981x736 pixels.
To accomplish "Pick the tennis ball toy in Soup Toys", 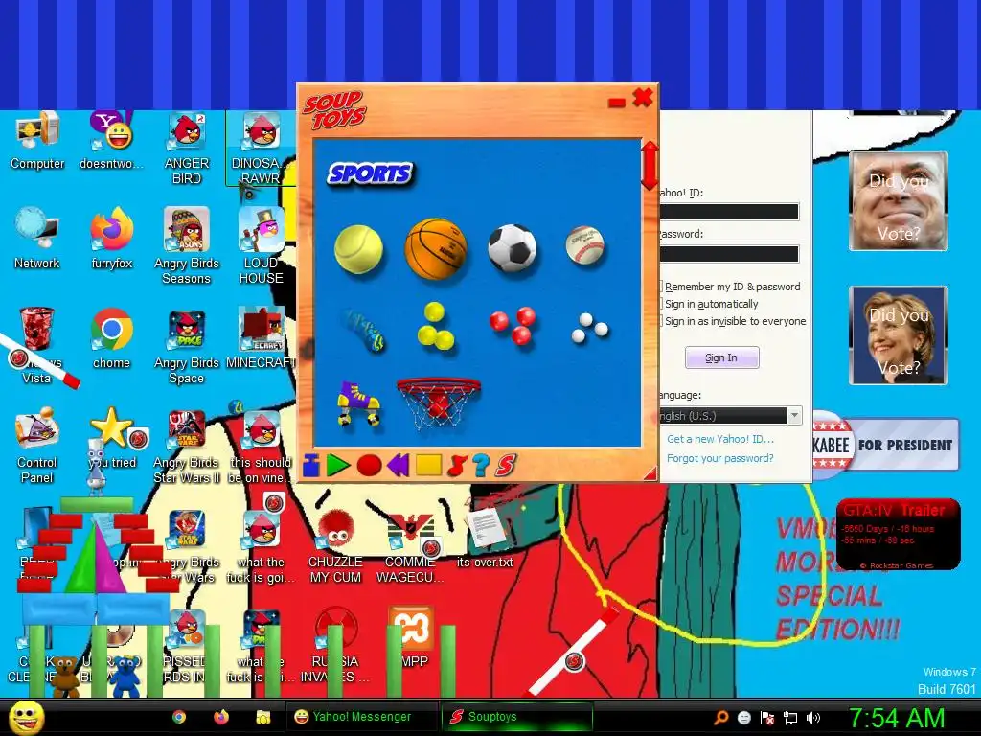I will click(x=358, y=249).
